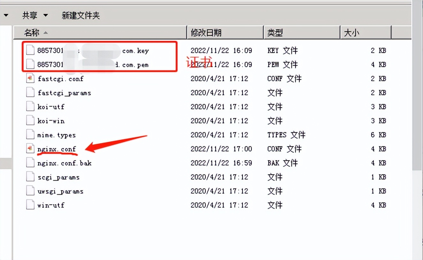Click the scgi_params file icon

[x=30, y=177]
